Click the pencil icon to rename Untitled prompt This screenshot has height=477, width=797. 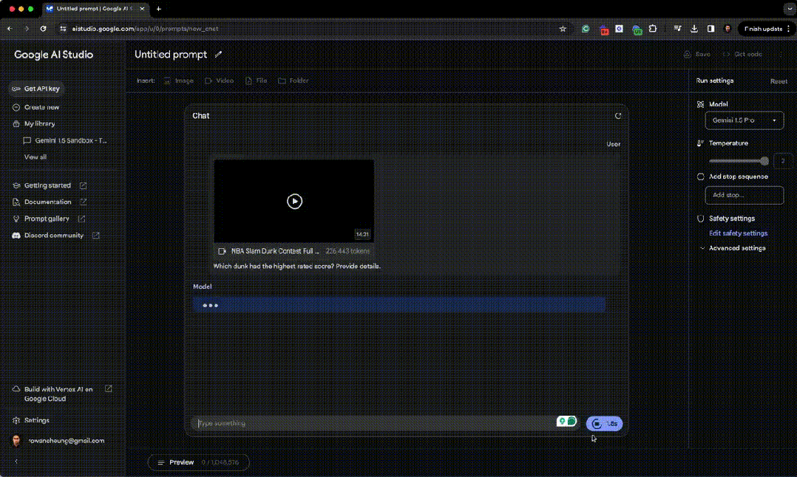[x=218, y=55]
